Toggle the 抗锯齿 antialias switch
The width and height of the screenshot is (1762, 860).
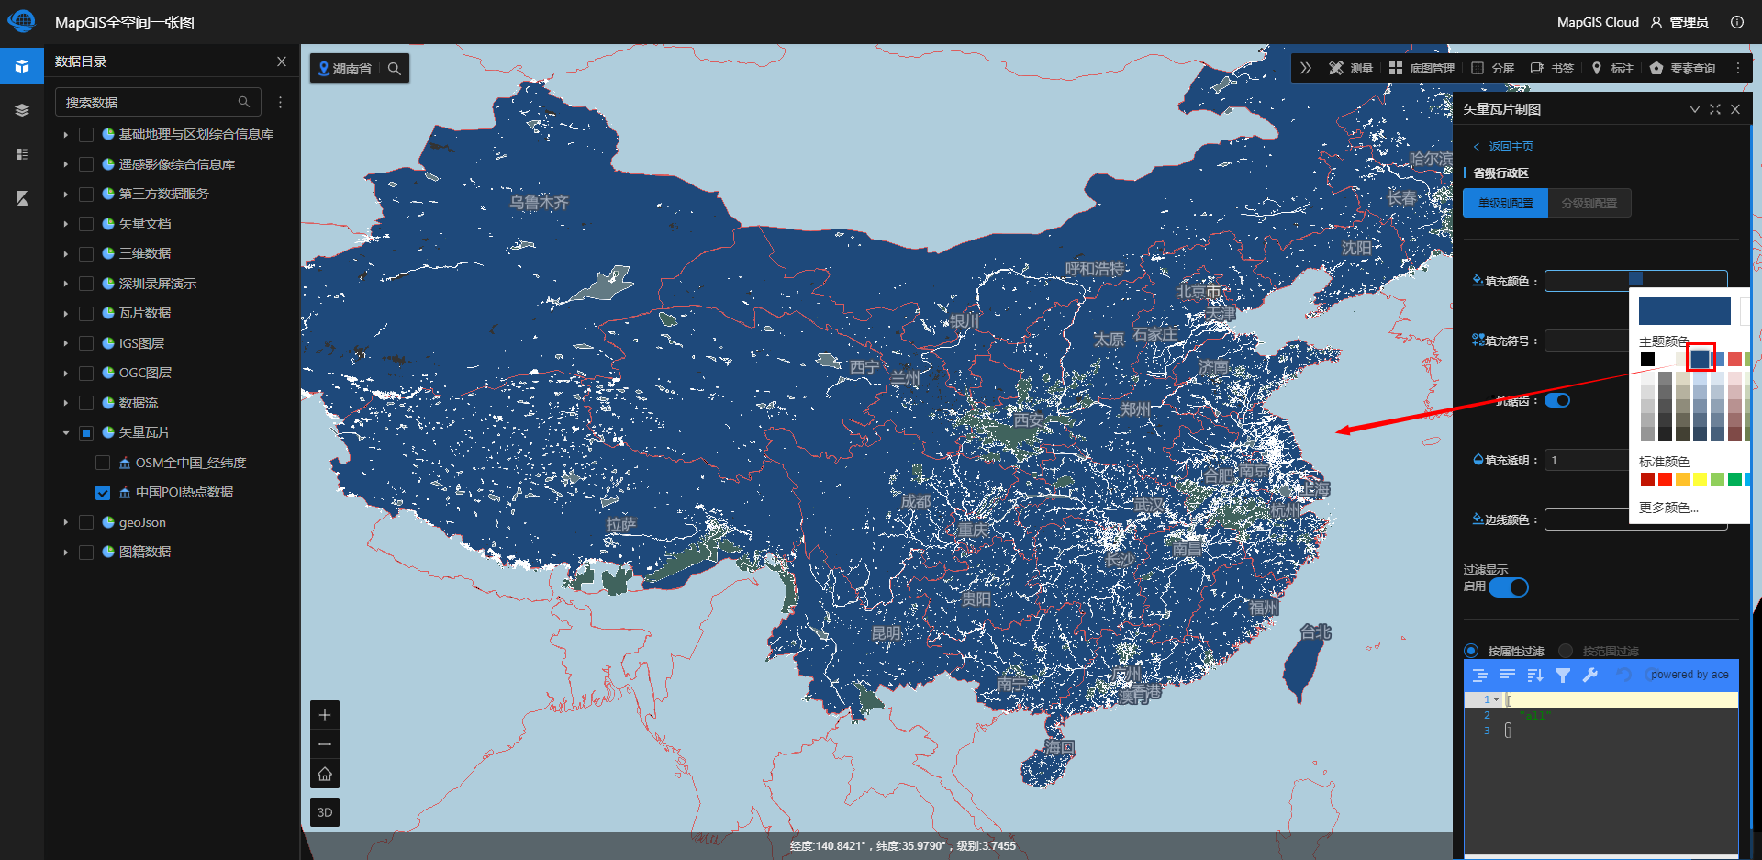(x=1557, y=400)
